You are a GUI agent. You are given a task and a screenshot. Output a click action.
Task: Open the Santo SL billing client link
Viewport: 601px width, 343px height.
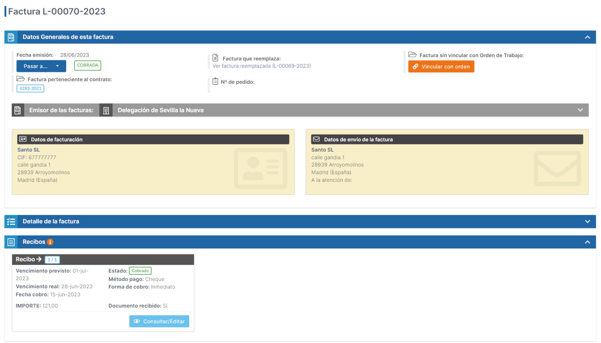pyautogui.click(x=28, y=150)
